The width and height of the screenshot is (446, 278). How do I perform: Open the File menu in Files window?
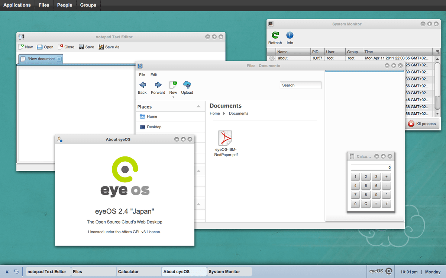point(142,75)
